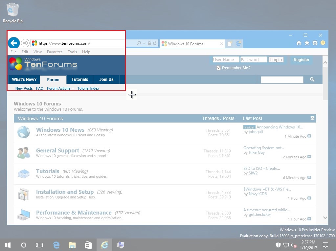Click the User Name input field

[226, 59]
